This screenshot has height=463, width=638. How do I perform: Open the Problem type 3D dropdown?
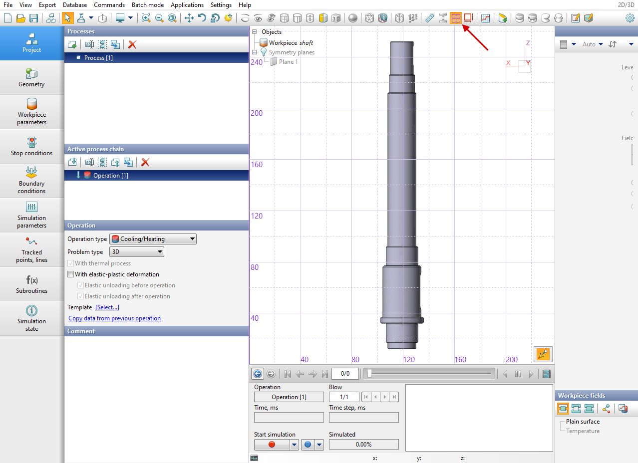(137, 252)
